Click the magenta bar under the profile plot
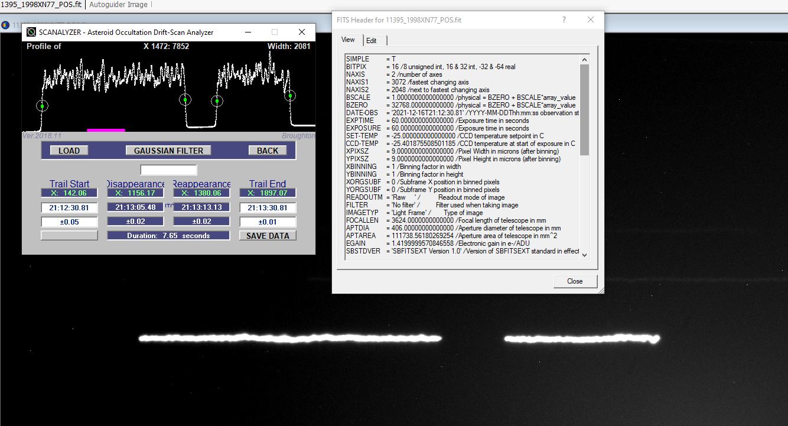Screen dimensions: 788x426 click(106, 130)
